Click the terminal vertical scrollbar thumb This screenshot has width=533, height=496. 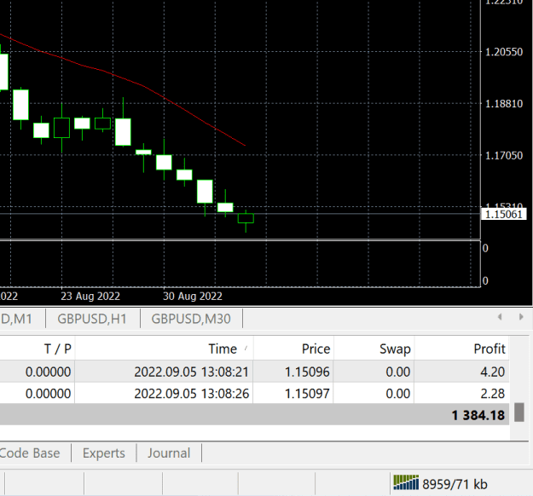point(519,412)
